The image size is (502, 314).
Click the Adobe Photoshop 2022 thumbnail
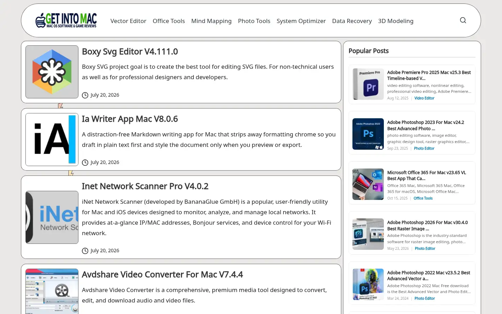click(368, 284)
